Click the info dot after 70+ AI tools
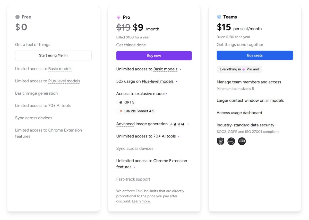Viewport: 309px width, 220px height. [x=179, y=136]
